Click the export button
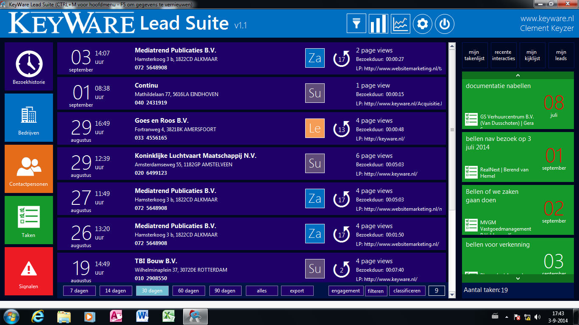The image size is (579, 325). point(297,291)
